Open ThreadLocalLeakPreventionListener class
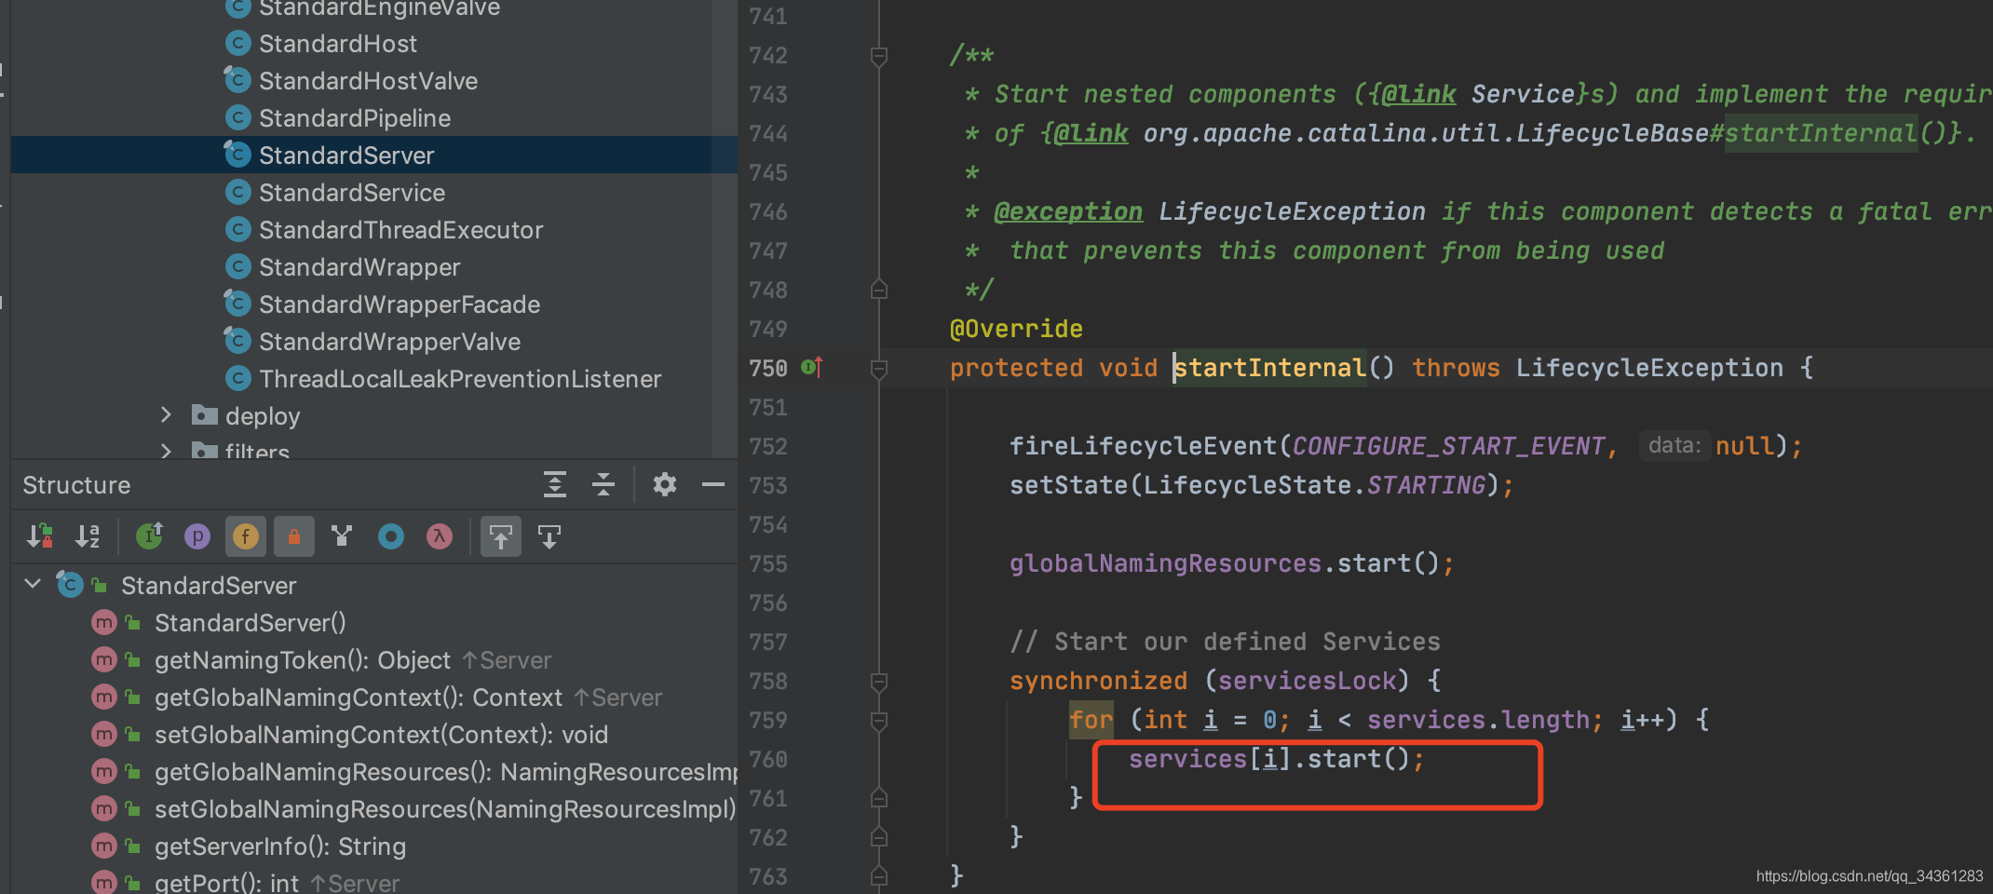1993x894 pixels. tap(460, 379)
